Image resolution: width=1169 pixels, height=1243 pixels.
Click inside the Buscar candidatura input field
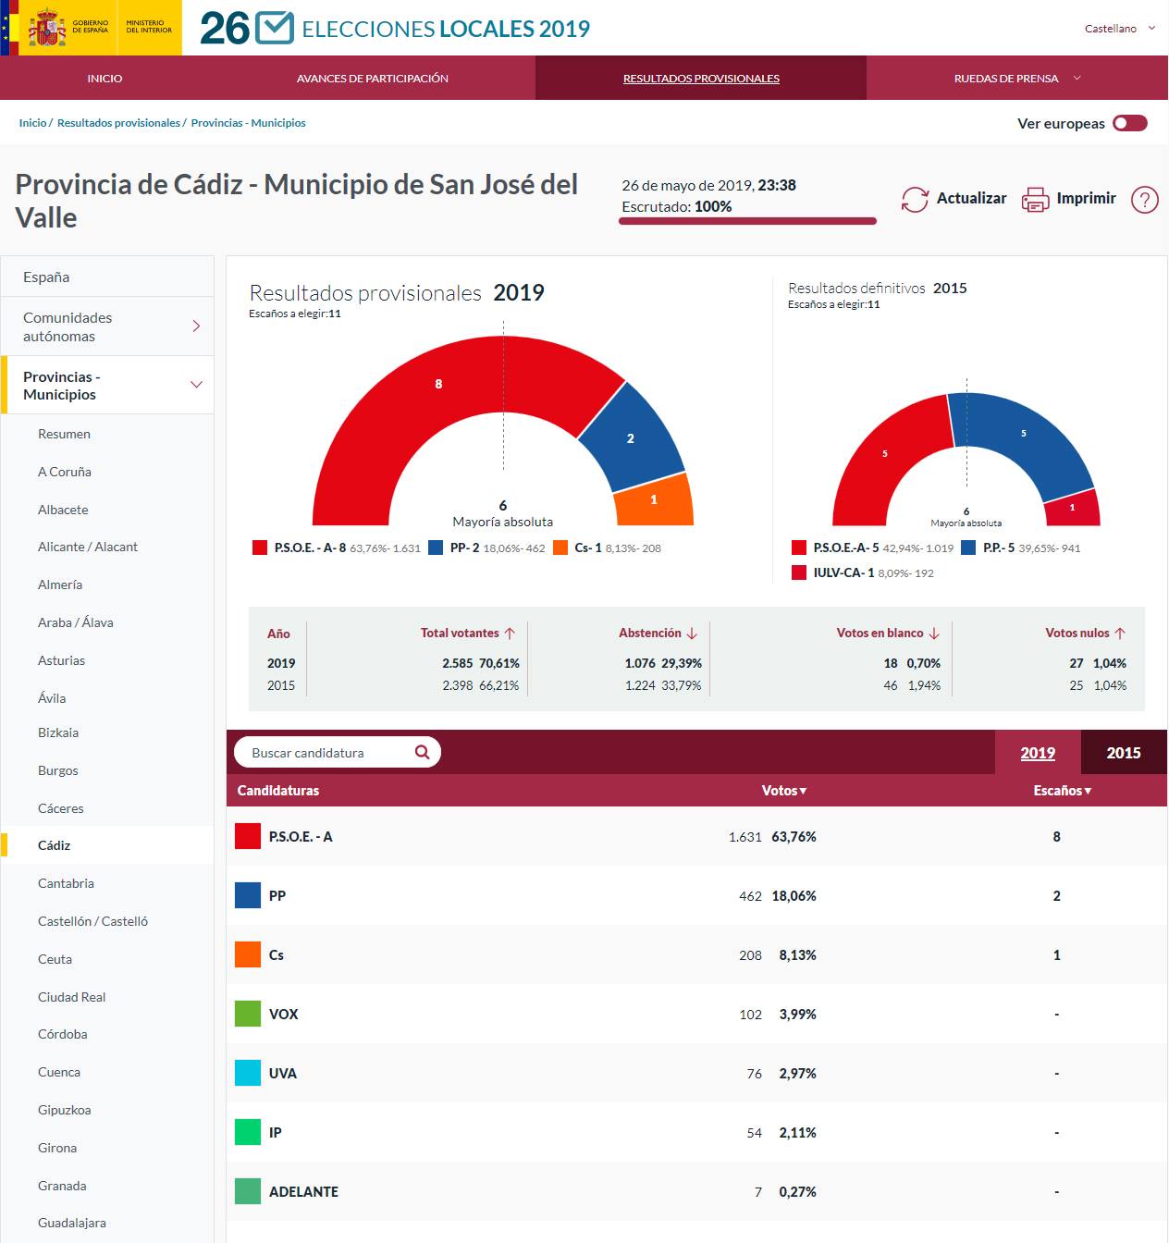click(x=324, y=752)
